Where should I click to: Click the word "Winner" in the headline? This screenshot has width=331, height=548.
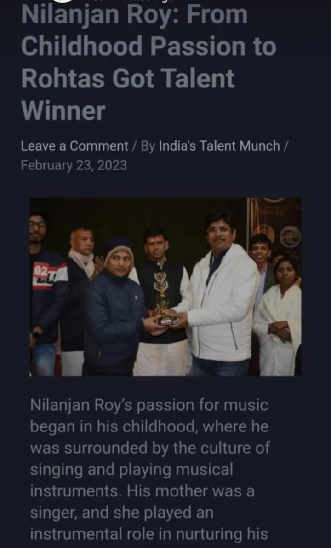(63, 111)
